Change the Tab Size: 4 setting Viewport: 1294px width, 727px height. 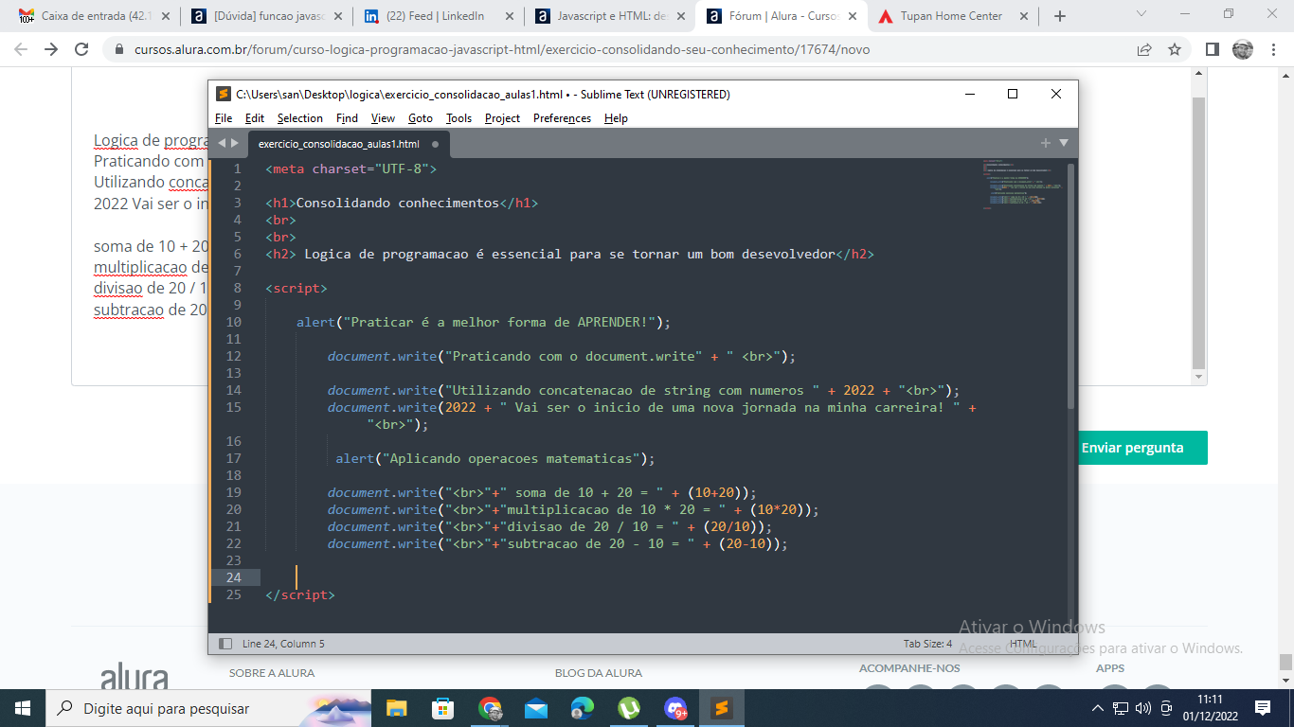(927, 644)
